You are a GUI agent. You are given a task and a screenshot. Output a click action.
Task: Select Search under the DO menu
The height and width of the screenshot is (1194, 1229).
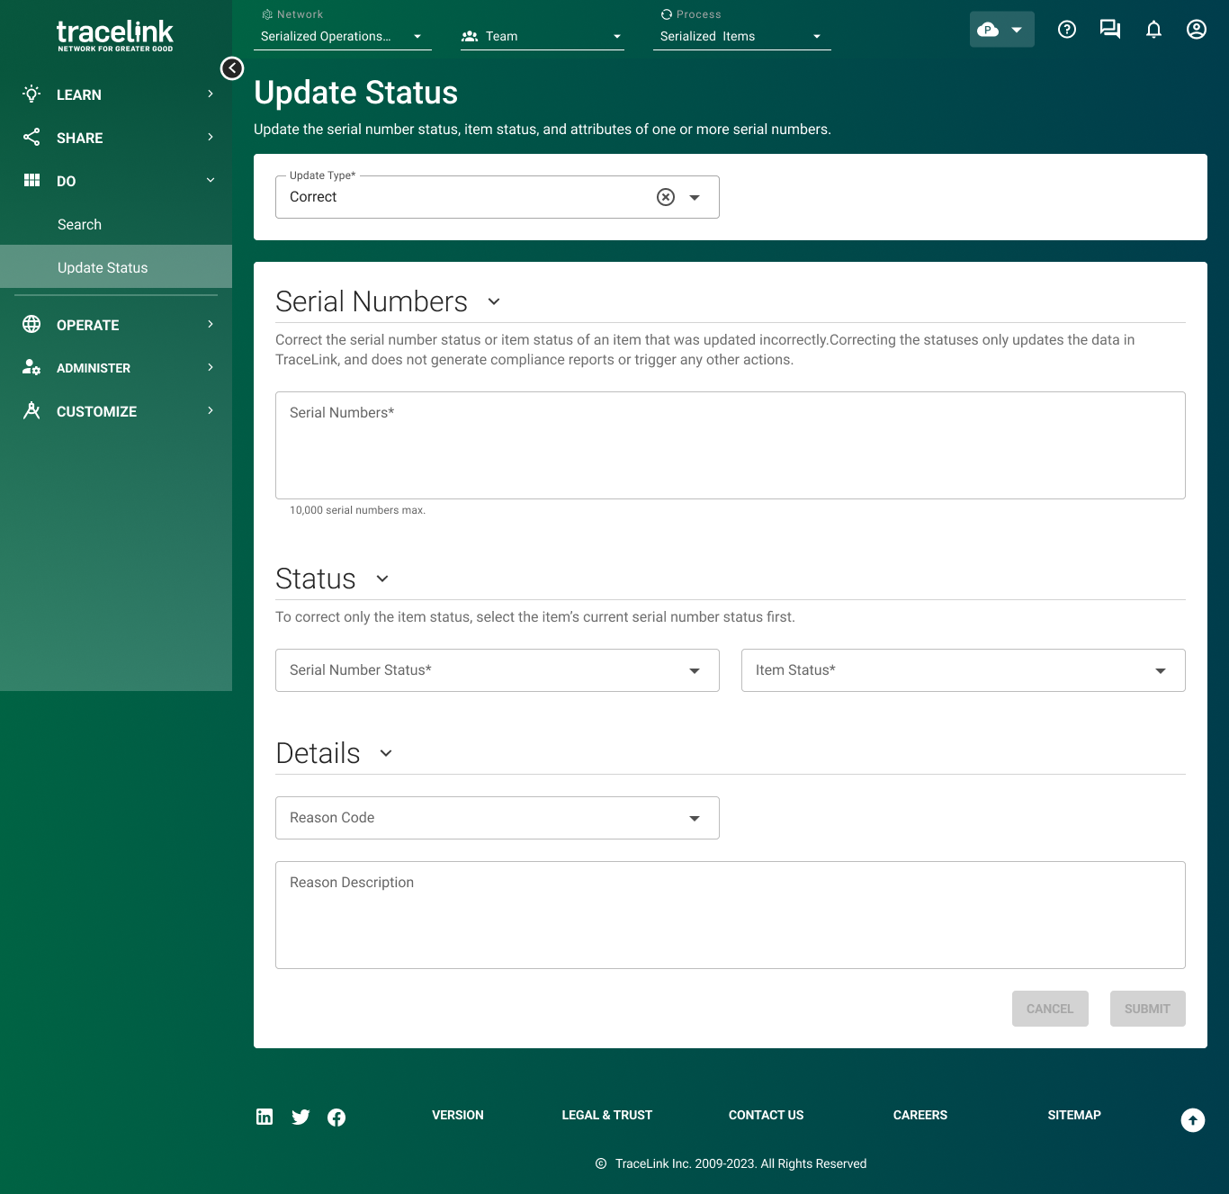tap(79, 224)
